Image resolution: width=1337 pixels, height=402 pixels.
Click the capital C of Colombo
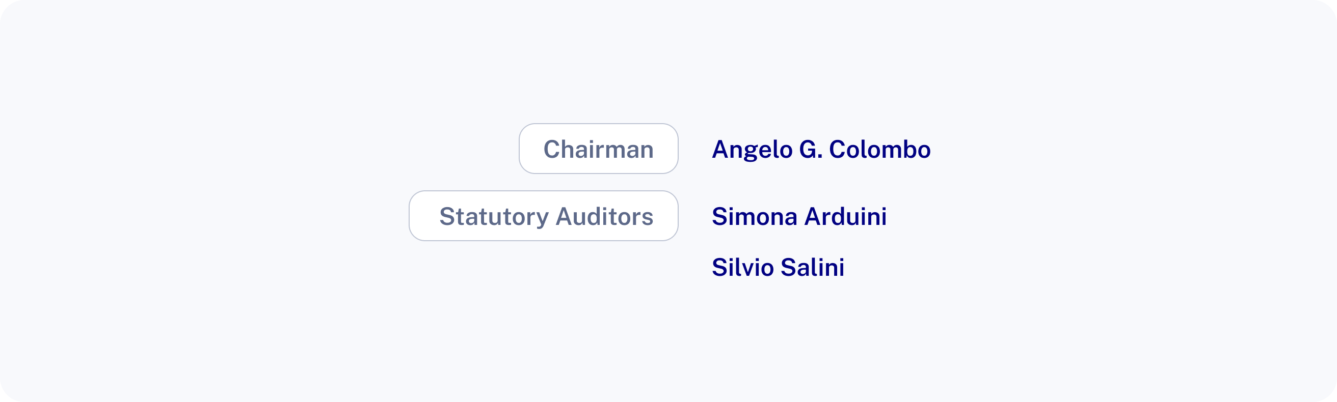pos(838,149)
